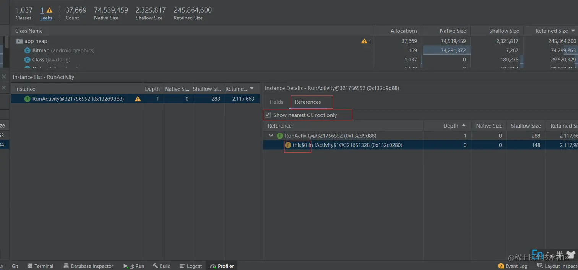Click the 74,539,459 Native Size summary value
578x270 pixels.
(x=111, y=10)
